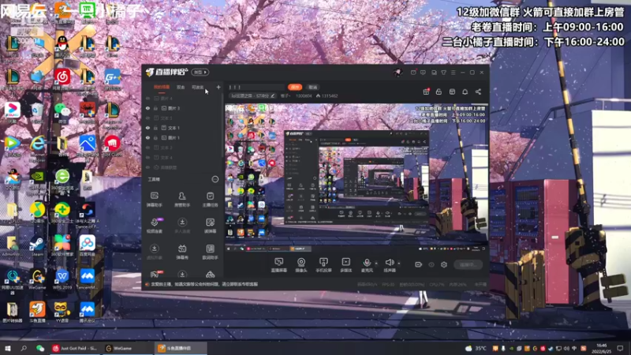Toggle visibility of layer 文本 3
This screenshot has height=355, width=631.
(147, 118)
